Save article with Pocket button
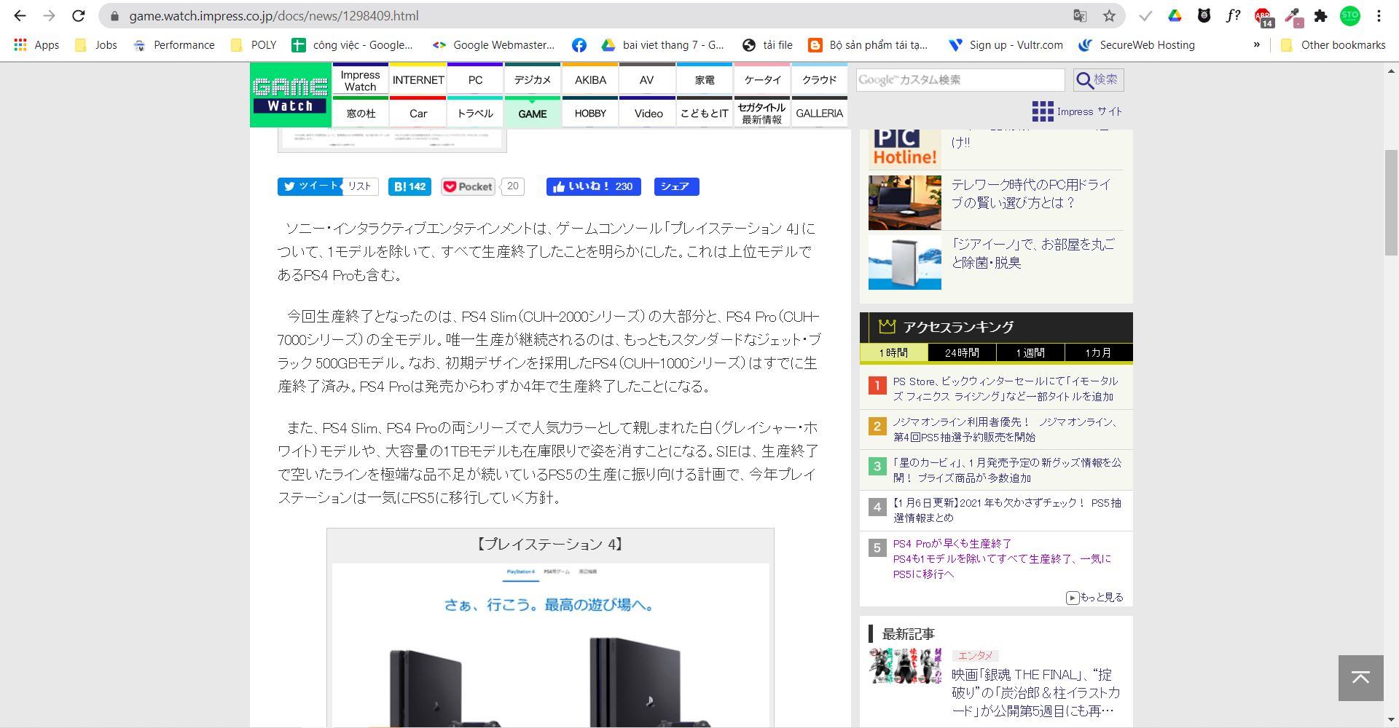The image size is (1399, 728). [469, 186]
